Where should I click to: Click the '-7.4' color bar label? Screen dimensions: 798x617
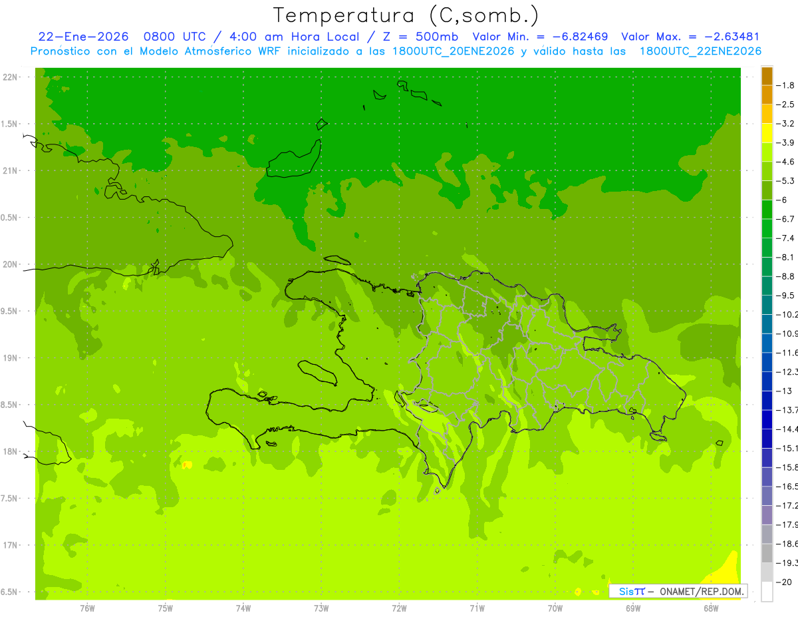(x=786, y=238)
